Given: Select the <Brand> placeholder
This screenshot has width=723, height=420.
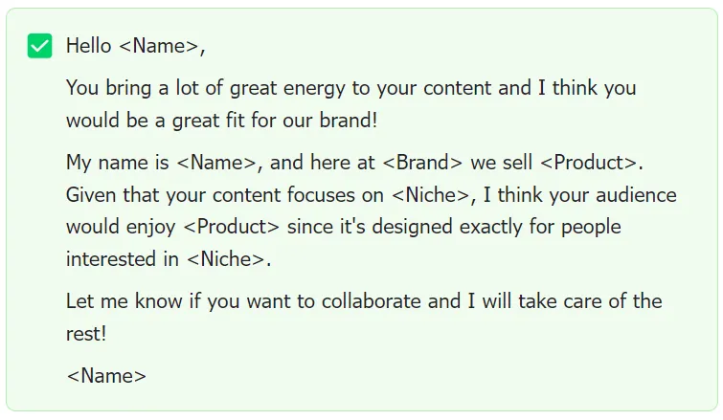Looking at the screenshot, I should (422, 162).
